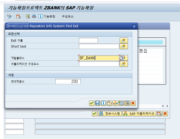This screenshot has width=180, height=139.
Task: Click the blue info icon in dialog footer
Action: 104,103
